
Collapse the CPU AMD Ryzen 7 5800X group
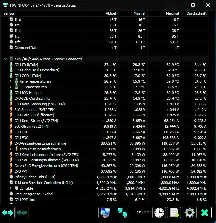click(5, 59)
